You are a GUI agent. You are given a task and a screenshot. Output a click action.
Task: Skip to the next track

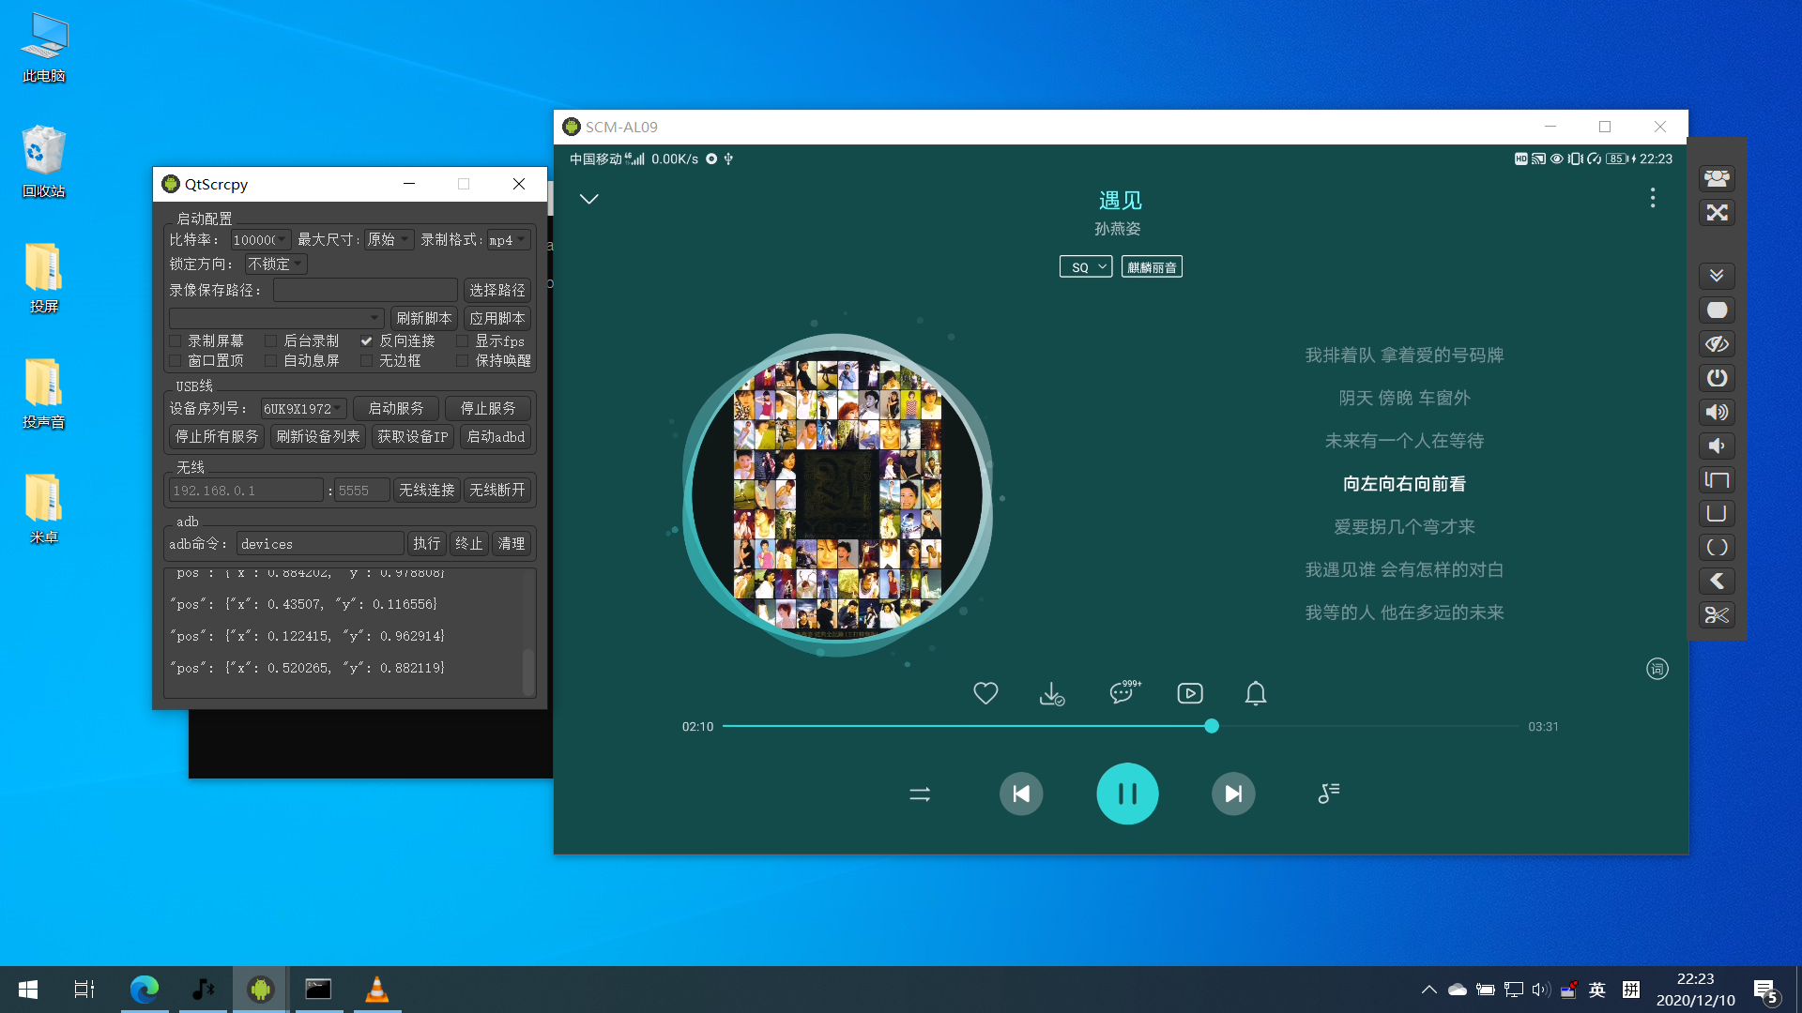(x=1233, y=794)
